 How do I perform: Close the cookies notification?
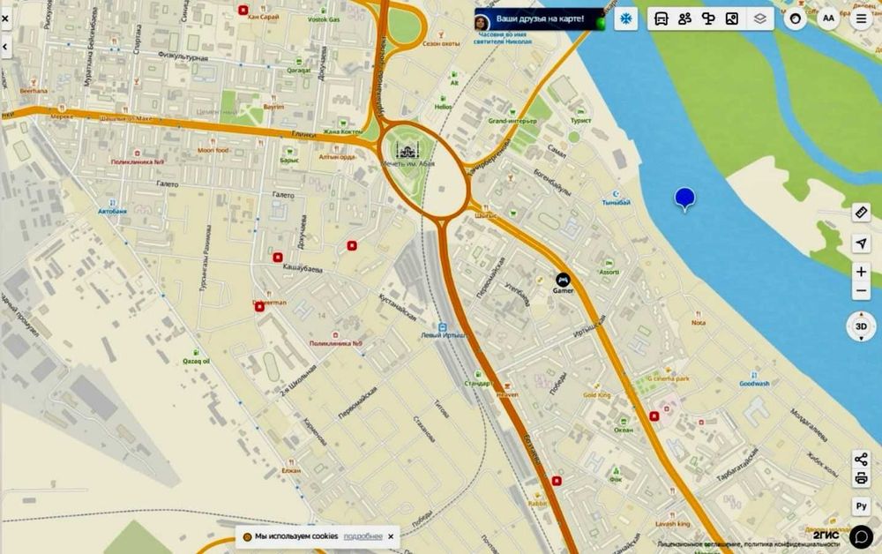pos(391,536)
